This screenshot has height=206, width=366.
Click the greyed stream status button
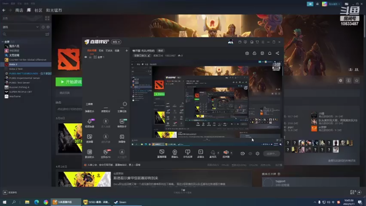point(271,153)
